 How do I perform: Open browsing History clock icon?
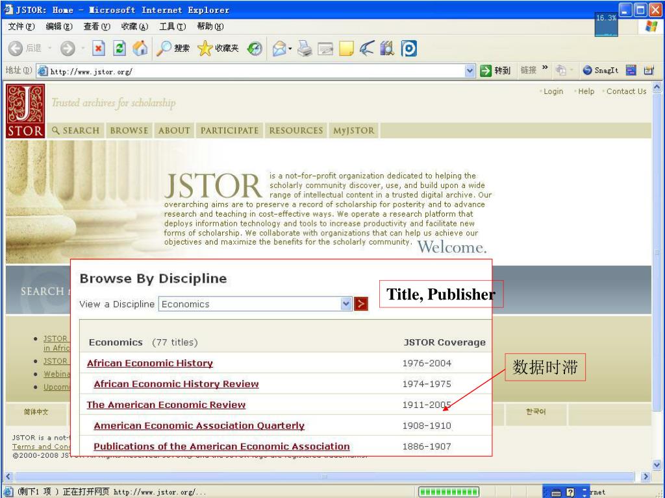[255, 48]
